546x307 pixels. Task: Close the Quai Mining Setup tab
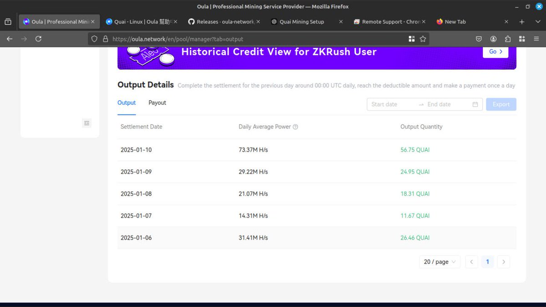pyautogui.click(x=341, y=21)
